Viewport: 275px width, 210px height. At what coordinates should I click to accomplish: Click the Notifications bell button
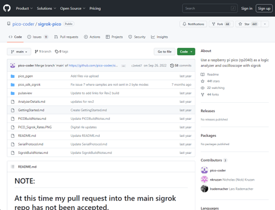[193, 24]
